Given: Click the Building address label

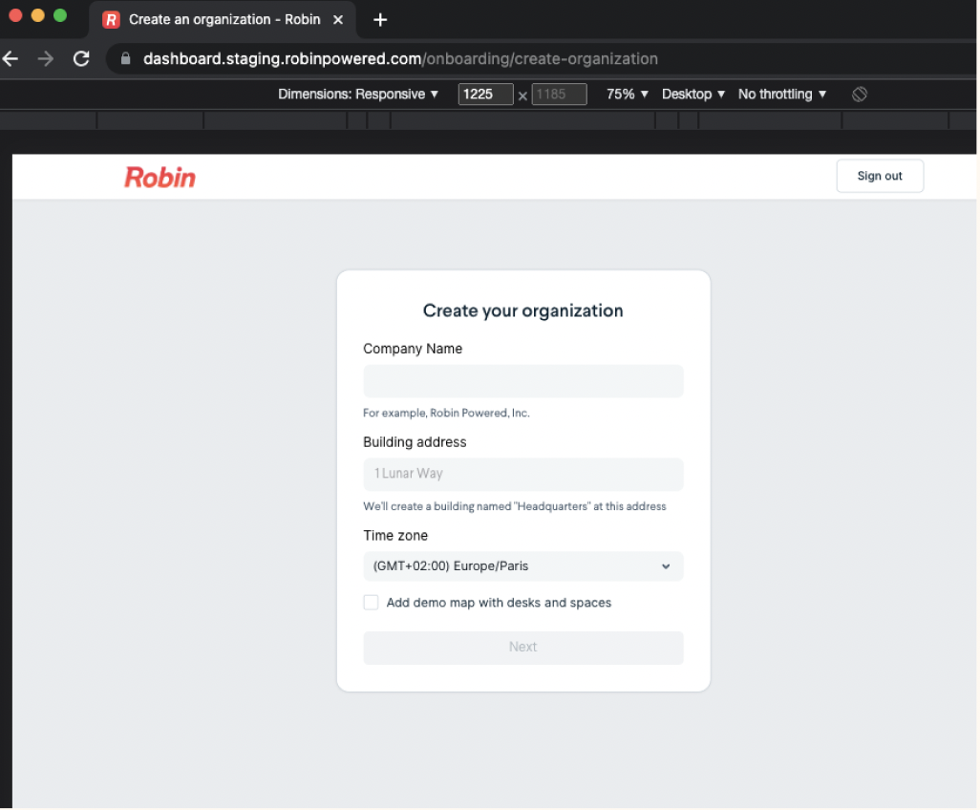Looking at the screenshot, I should pos(415,442).
